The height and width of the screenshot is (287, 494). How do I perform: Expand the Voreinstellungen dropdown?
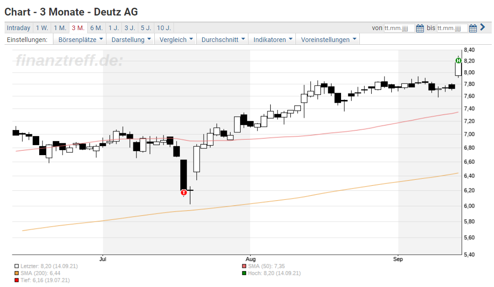pyautogui.click(x=328, y=40)
